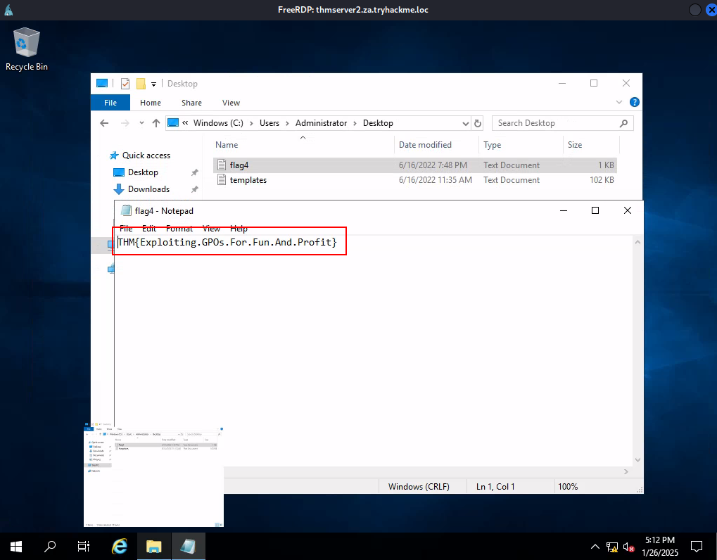Select the flag4 text file

pos(414,165)
